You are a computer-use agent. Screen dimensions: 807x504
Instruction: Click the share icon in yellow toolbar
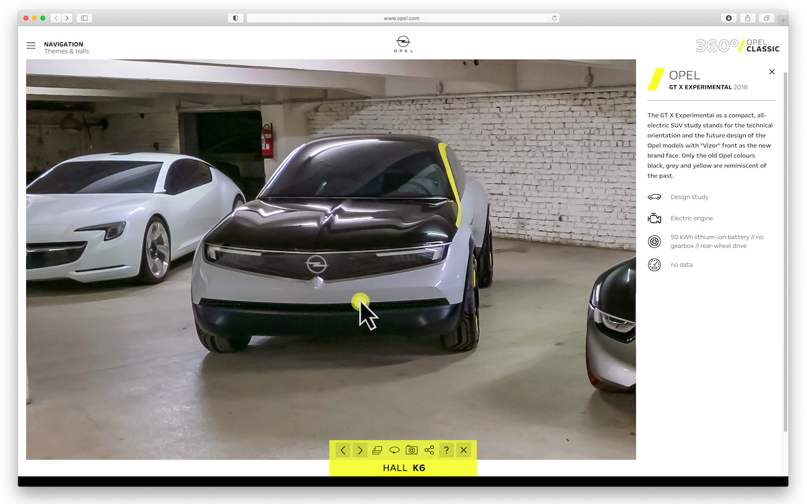(x=429, y=450)
